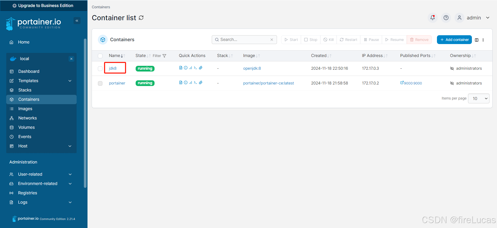Viewport: 497px width, 228px height.
Task: Open the table settings three-dot menu
Action: tap(483, 40)
